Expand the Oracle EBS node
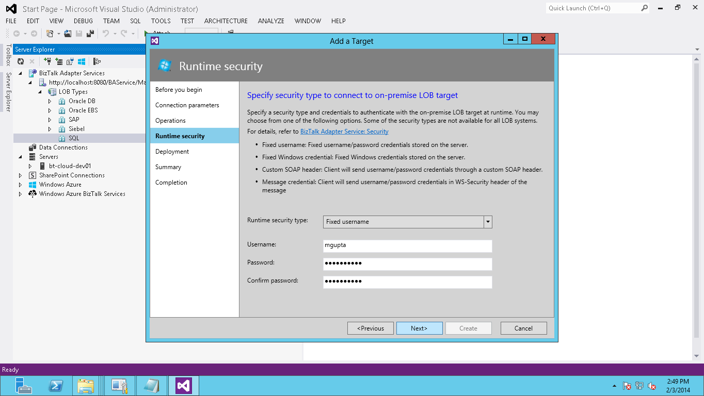The width and height of the screenshot is (704, 396). pos(50,110)
